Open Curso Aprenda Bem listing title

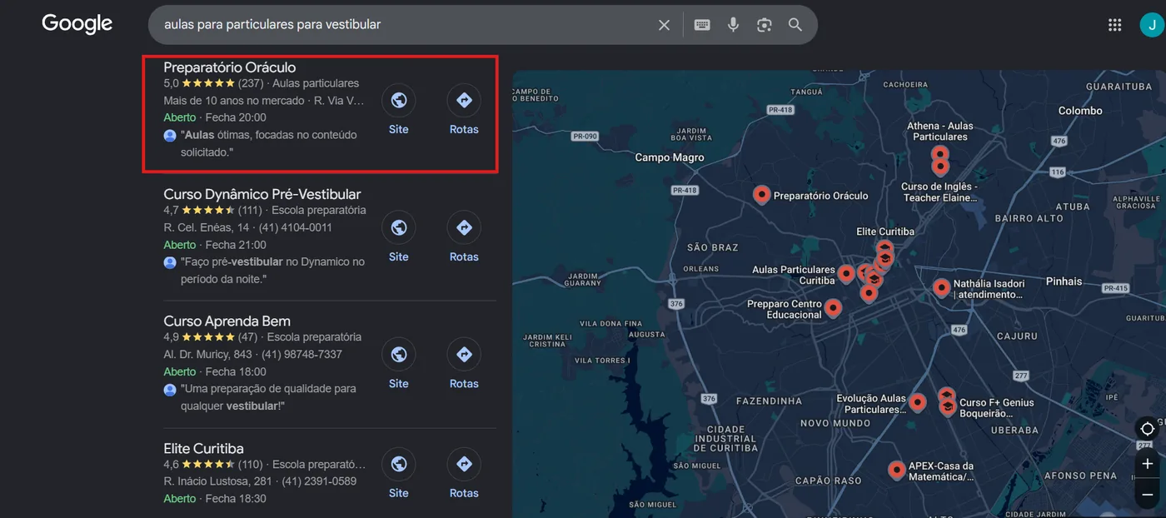coord(227,321)
